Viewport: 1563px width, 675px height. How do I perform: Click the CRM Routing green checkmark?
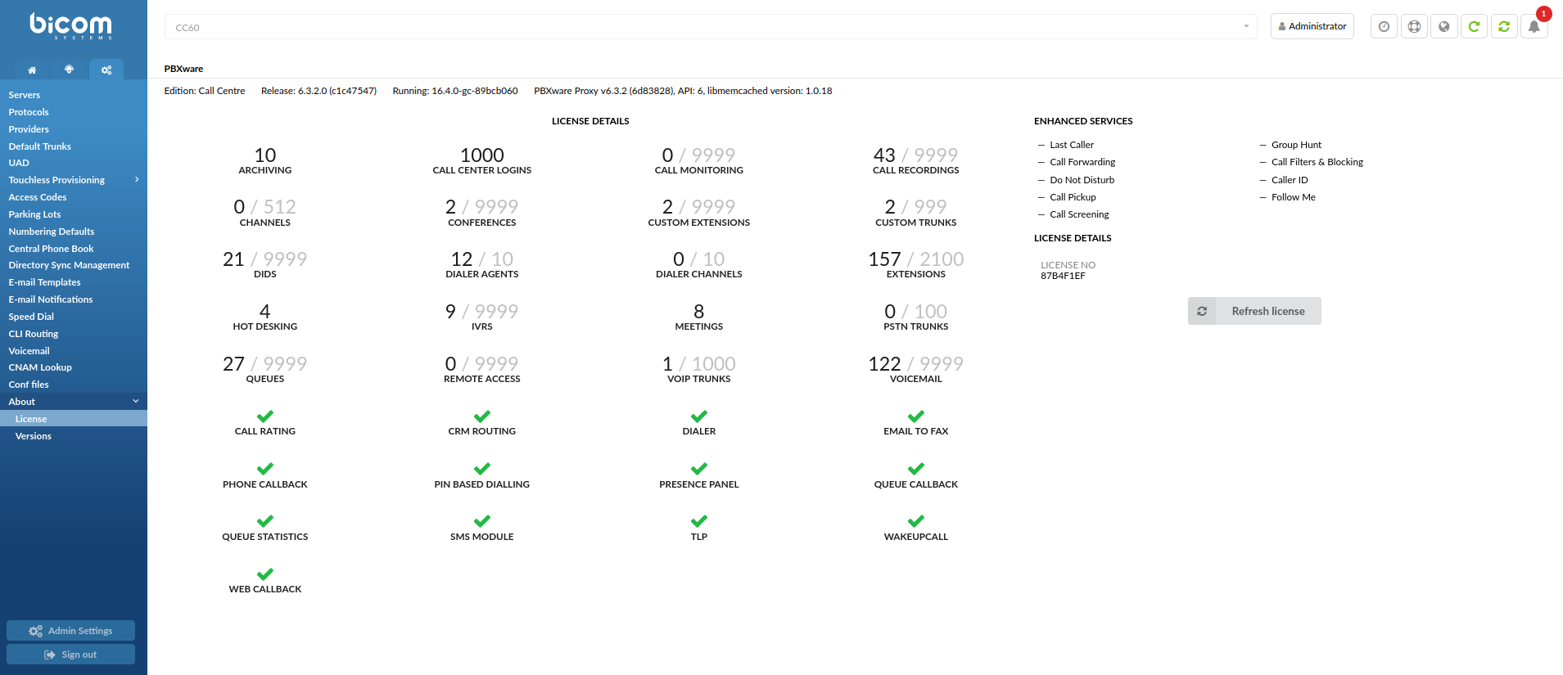(x=482, y=416)
